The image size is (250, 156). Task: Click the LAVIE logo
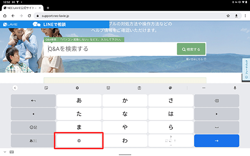pyautogui.click(x=10, y=25)
